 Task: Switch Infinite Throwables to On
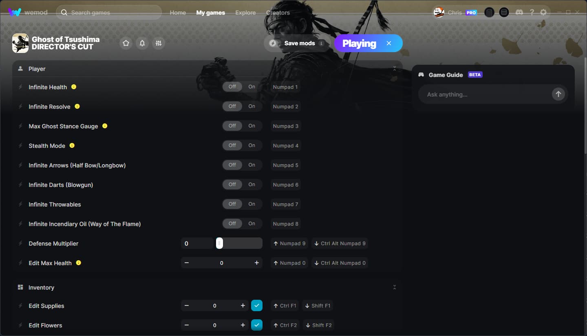click(x=252, y=204)
